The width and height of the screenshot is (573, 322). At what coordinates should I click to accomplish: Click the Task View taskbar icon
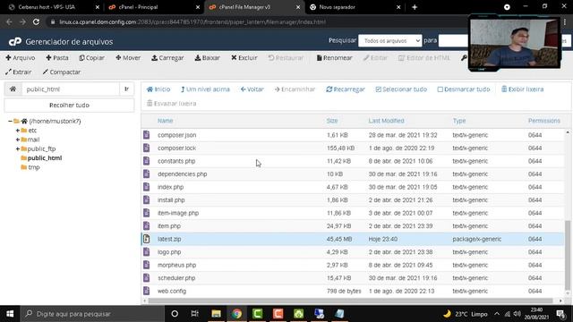[x=195, y=314]
